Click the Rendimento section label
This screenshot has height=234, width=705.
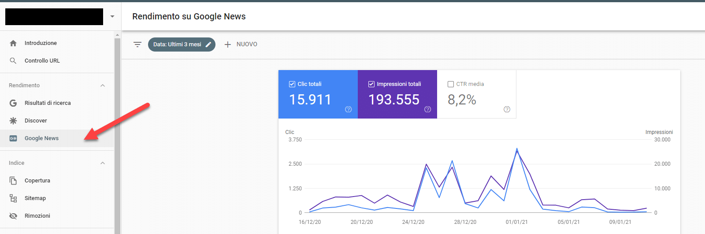24,85
